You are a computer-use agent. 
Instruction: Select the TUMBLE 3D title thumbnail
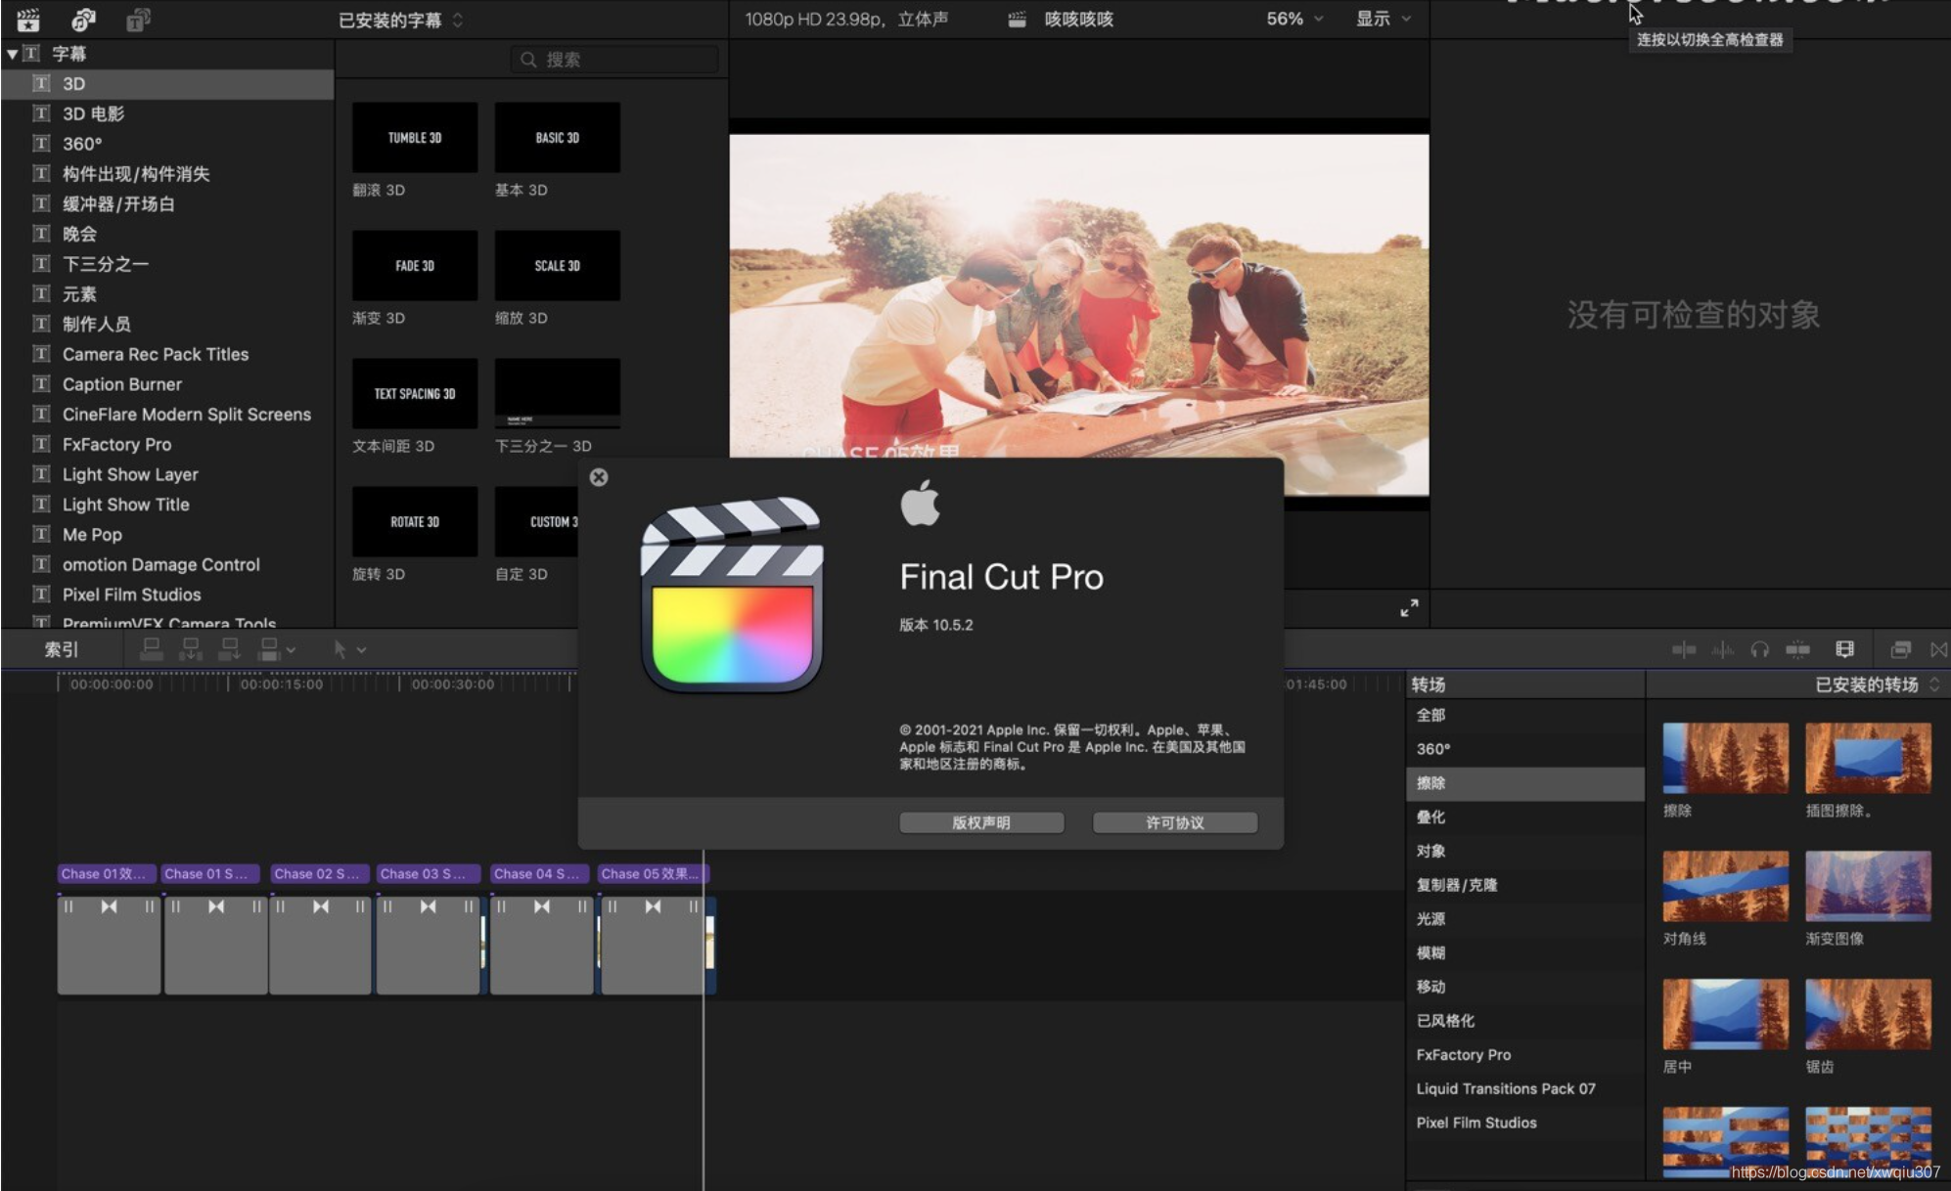click(415, 138)
